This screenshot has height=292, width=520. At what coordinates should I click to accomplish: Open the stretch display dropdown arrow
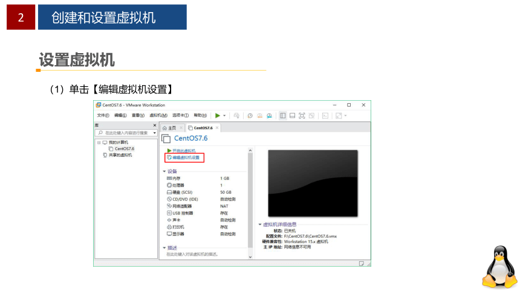click(346, 116)
